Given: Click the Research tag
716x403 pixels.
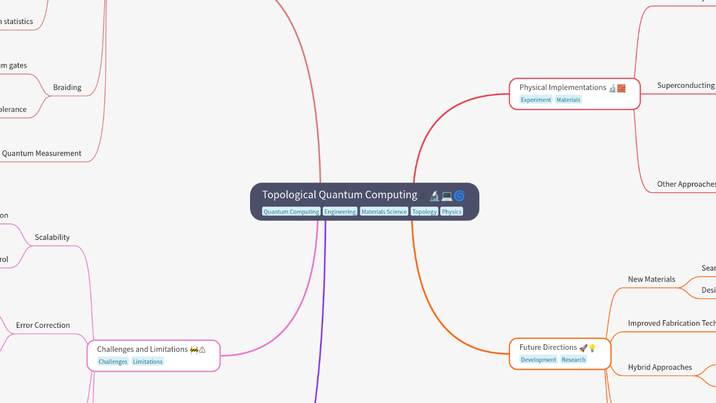Looking at the screenshot, I should click(x=574, y=359).
